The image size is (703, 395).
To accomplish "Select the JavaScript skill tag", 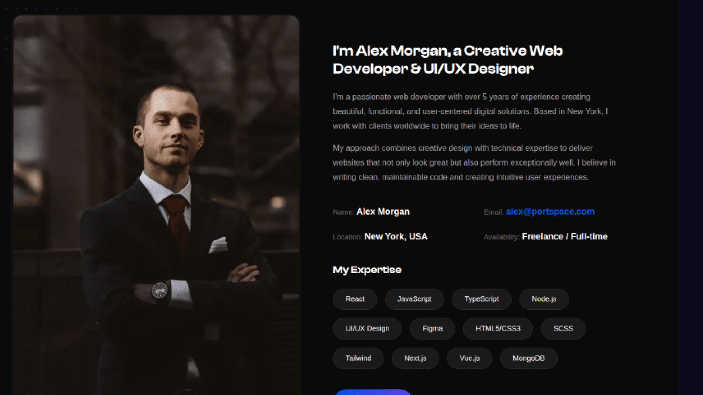I will click(414, 299).
